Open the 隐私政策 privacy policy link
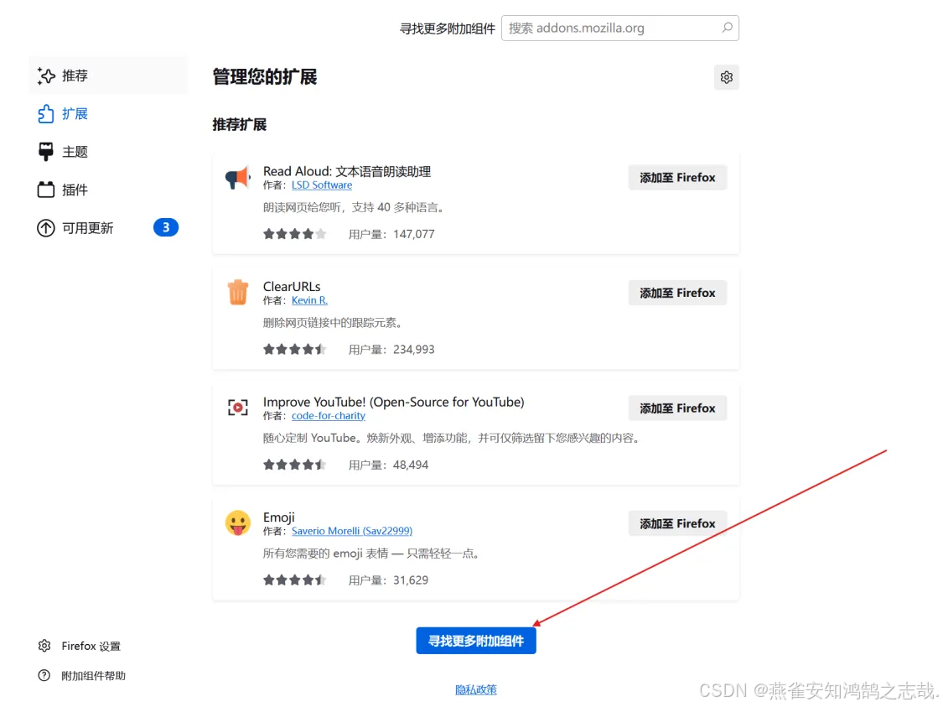This screenshot has width=943, height=707. click(476, 689)
